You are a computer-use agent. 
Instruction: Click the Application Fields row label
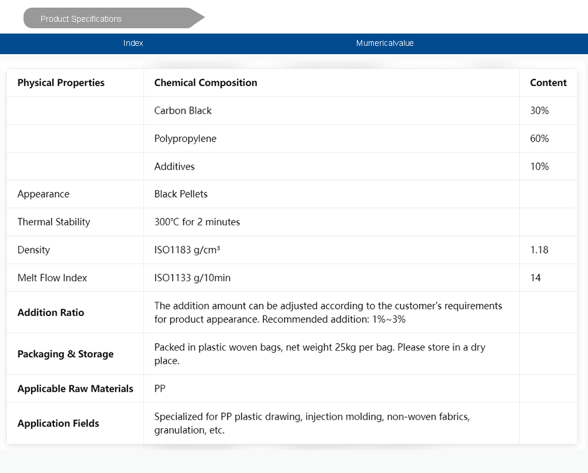click(x=58, y=424)
